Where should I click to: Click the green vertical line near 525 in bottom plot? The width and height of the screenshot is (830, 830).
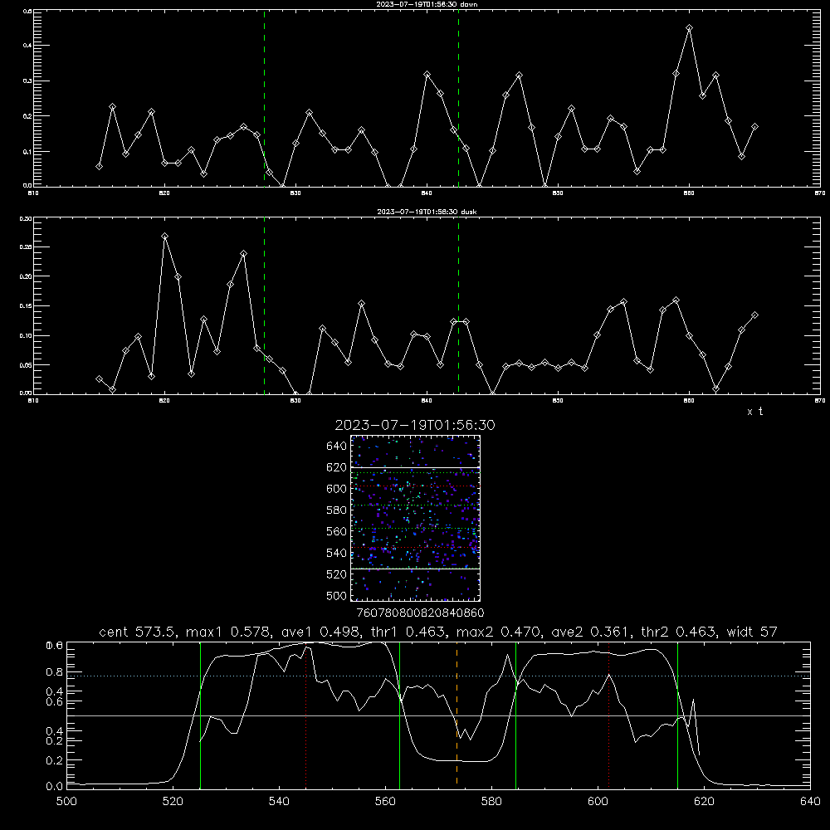tap(200, 715)
